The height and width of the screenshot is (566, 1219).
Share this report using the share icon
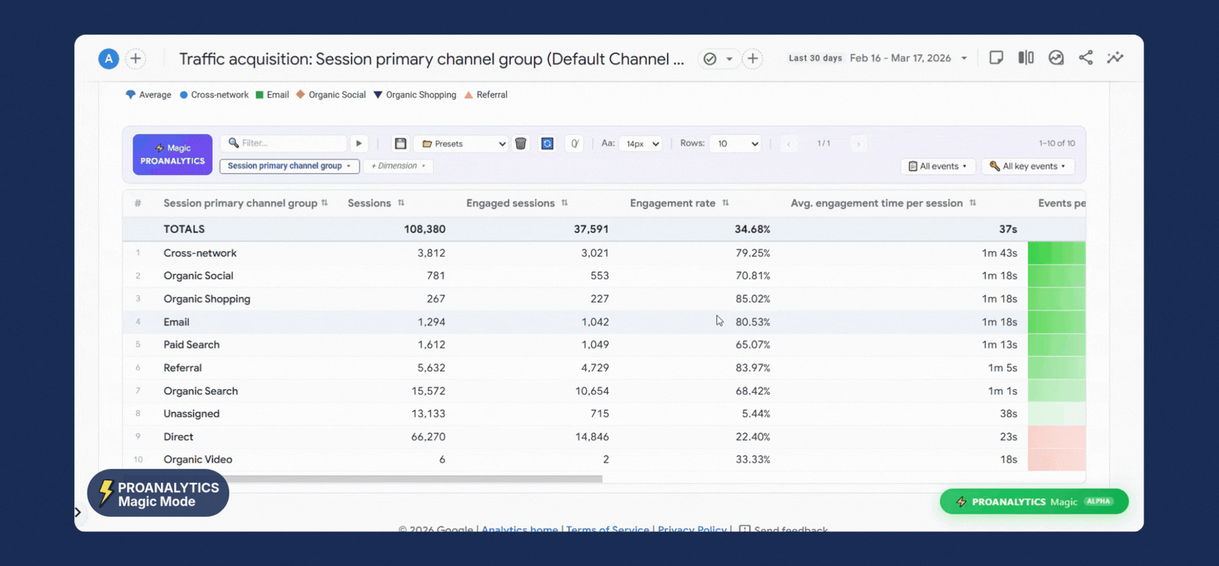(x=1086, y=58)
